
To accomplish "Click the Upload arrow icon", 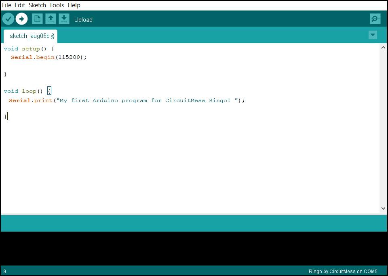I will [22, 19].
